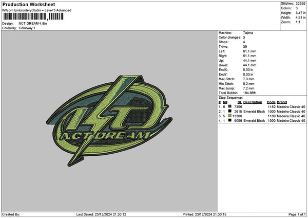The height and width of the screenshot is (218, 308).
Task: Click the "Left:" measurement label
Action: 222,51
